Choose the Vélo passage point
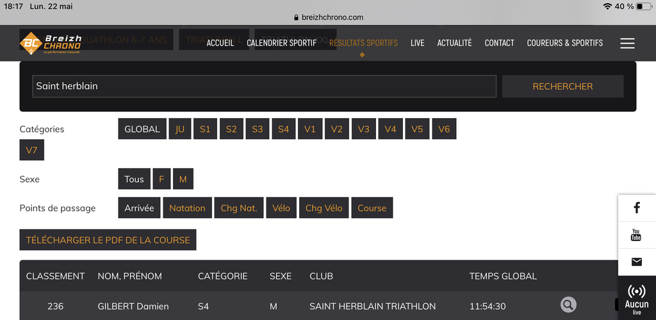 (281, 208)
